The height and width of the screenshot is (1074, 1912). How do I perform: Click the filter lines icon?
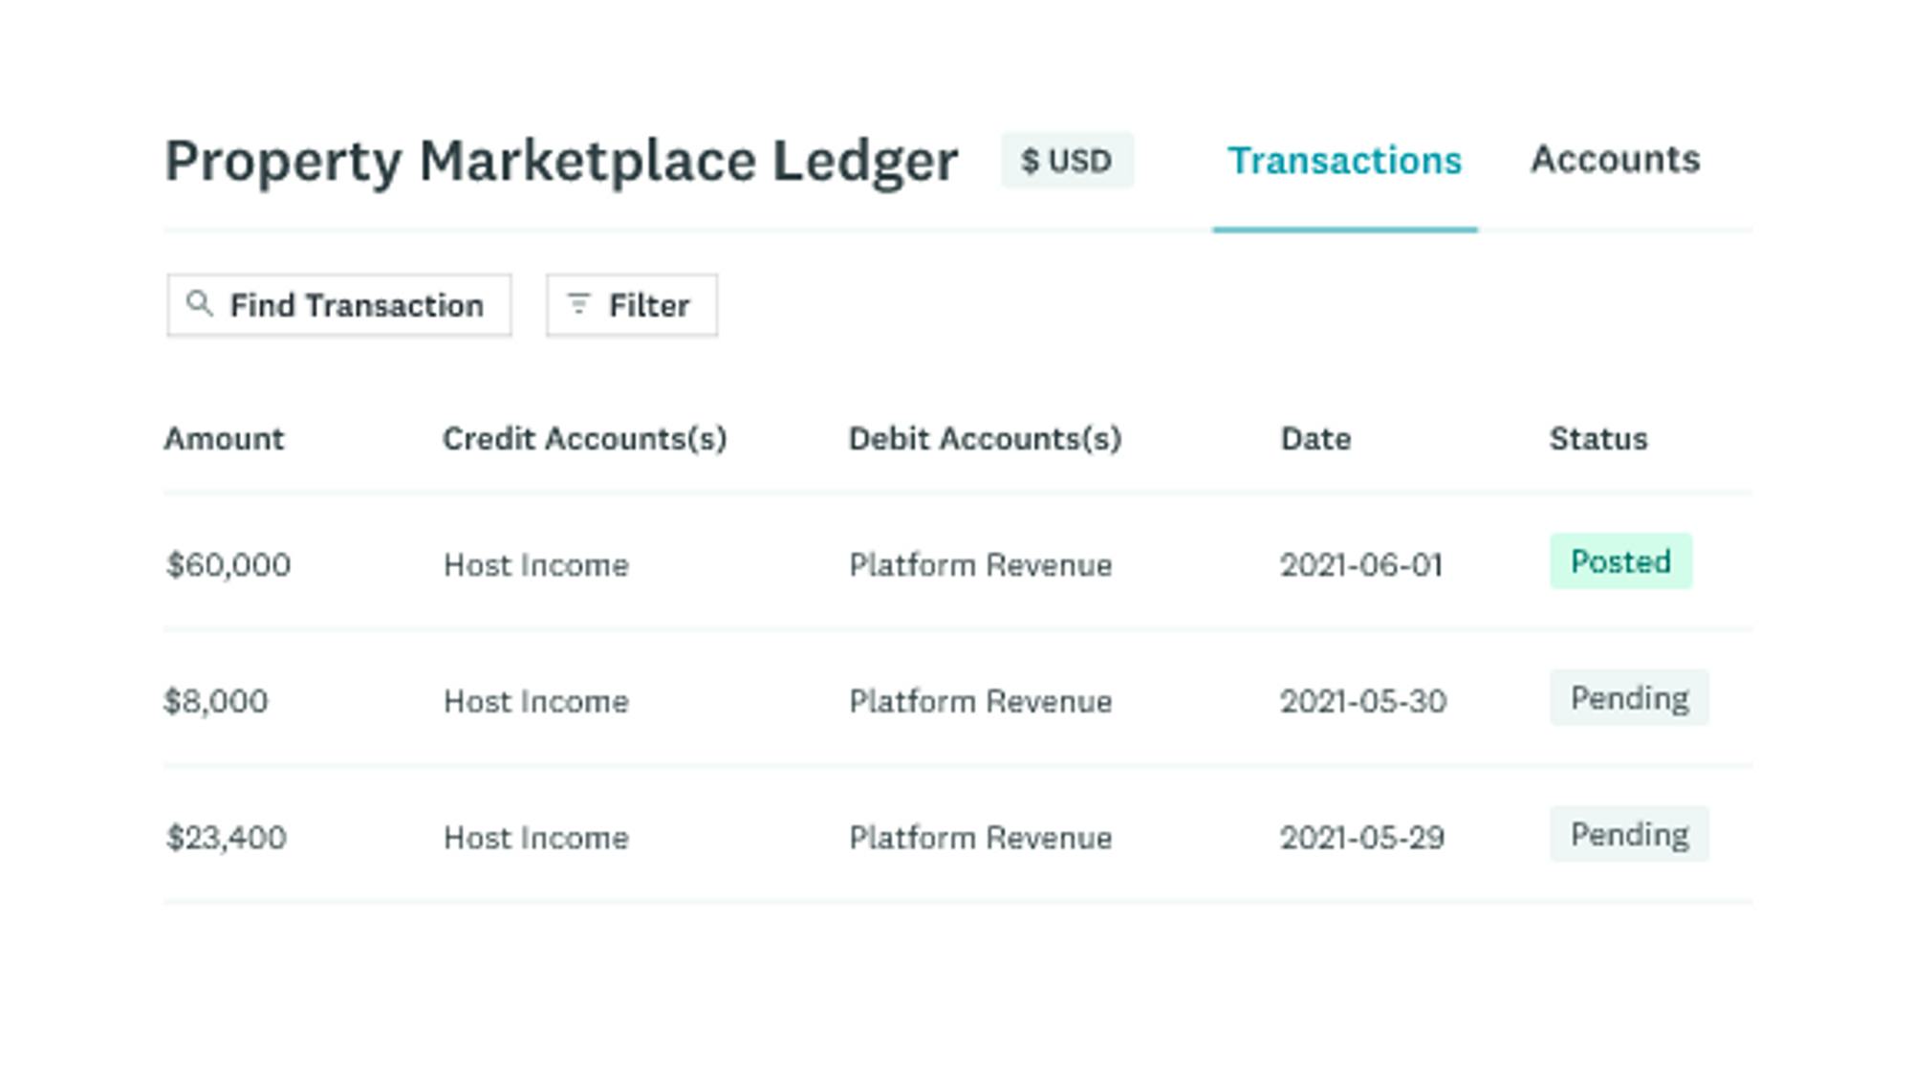point(578,304)
